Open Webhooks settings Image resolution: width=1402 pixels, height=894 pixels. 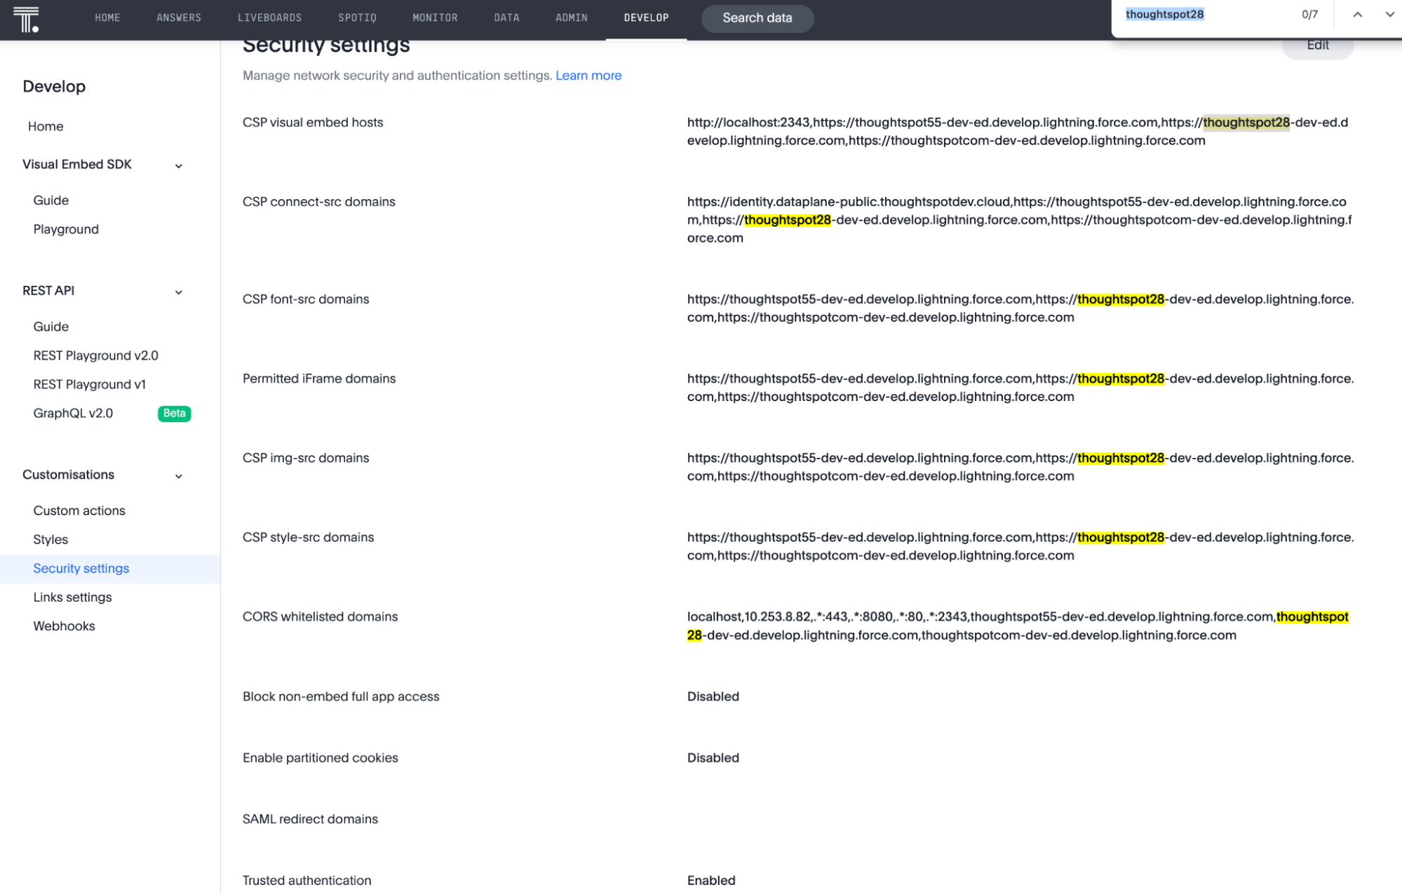click(x=64, y=625)
